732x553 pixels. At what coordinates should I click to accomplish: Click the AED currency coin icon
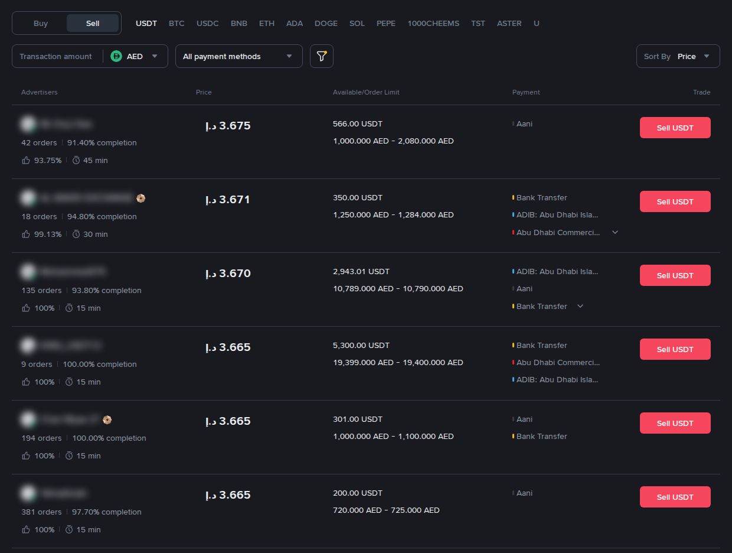tap(116, 56)
